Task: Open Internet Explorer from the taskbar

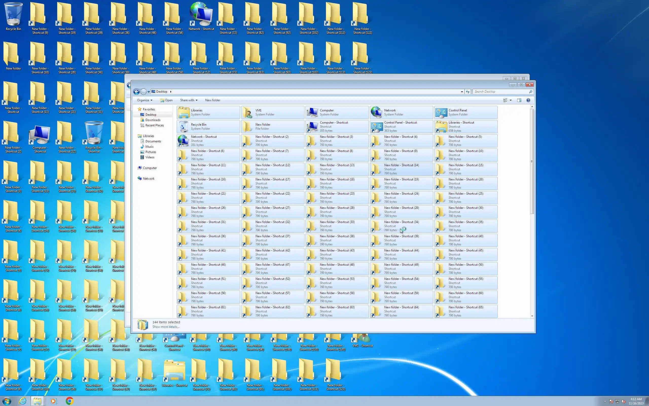Action: 23,401
